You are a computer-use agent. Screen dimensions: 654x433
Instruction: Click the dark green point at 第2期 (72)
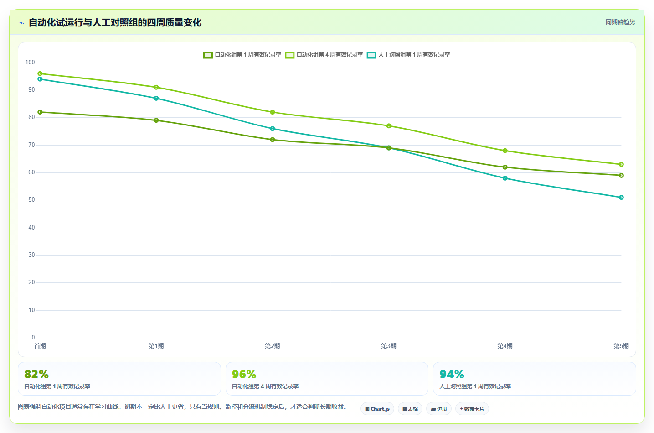[x=273, y=140]
